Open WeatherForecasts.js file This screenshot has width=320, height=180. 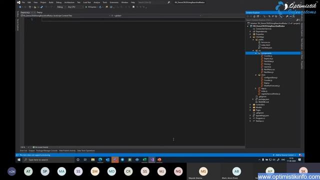[x=271, y=85]
